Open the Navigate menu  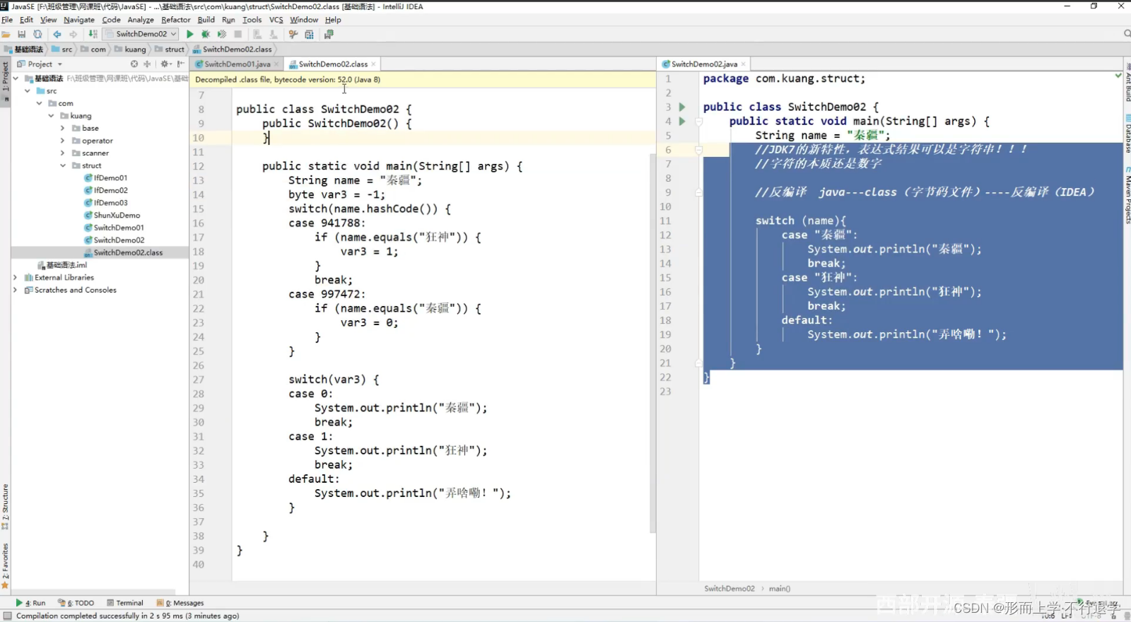pyautogui.click(x=79, y=20)
